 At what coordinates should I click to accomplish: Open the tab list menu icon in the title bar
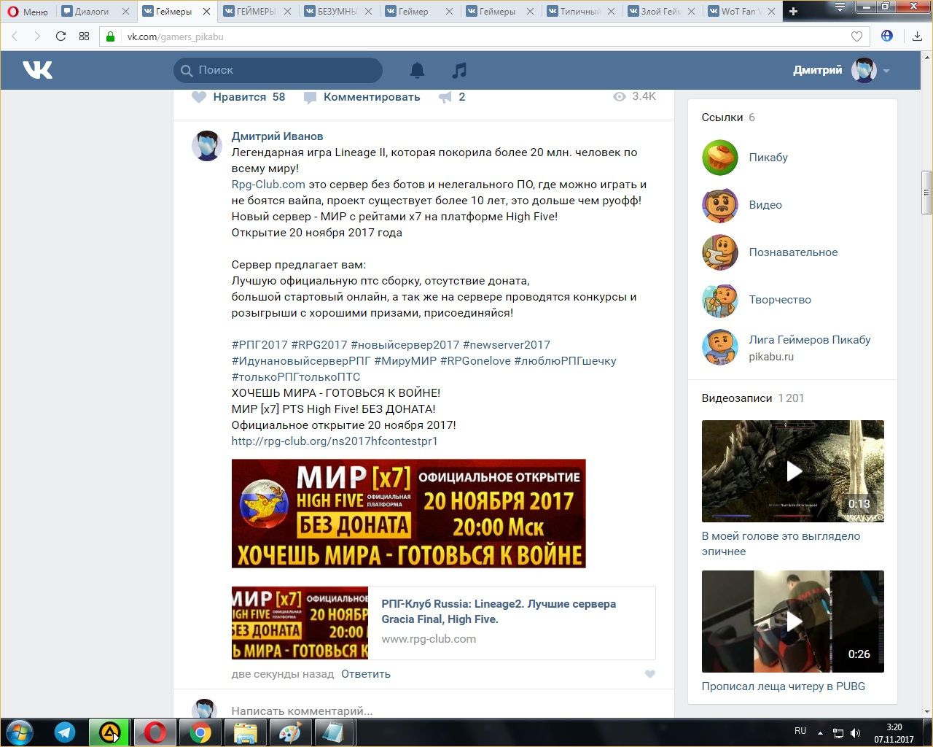tap(840, 7)
